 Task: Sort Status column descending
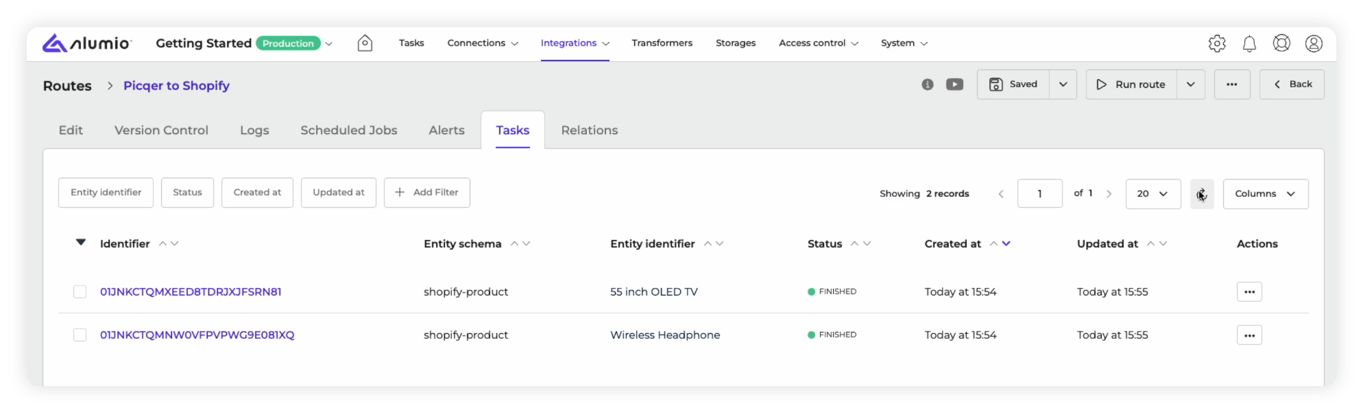[x=867, y=244]
